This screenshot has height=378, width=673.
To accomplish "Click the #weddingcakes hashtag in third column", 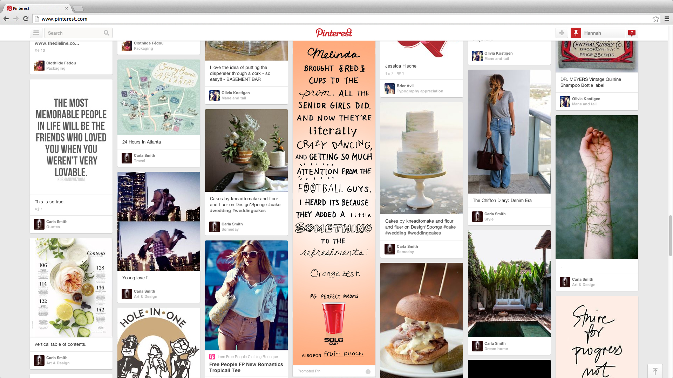I will point(249,211).
